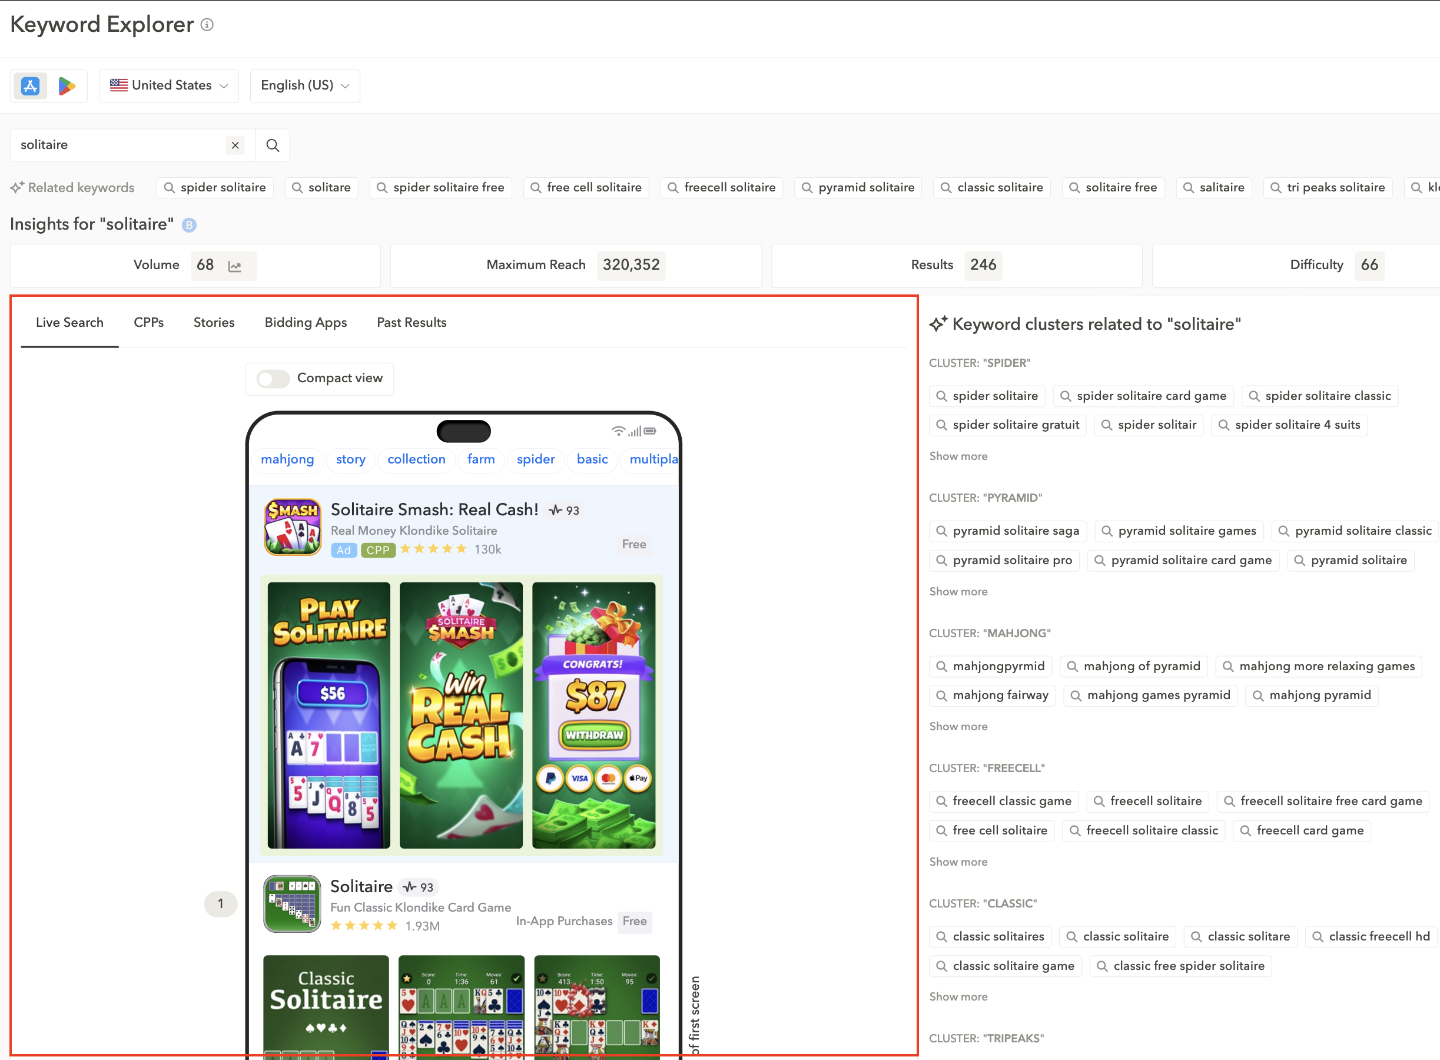Click the spider suggestion chip in phone
The height and width of the screenshot is (1060, 1440).
536,459
